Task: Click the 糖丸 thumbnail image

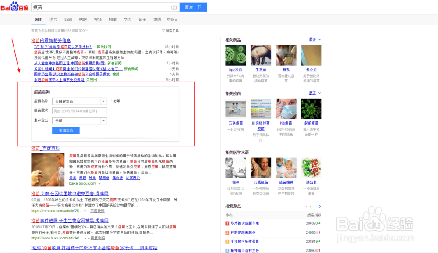Action: (x=286, y=55)
